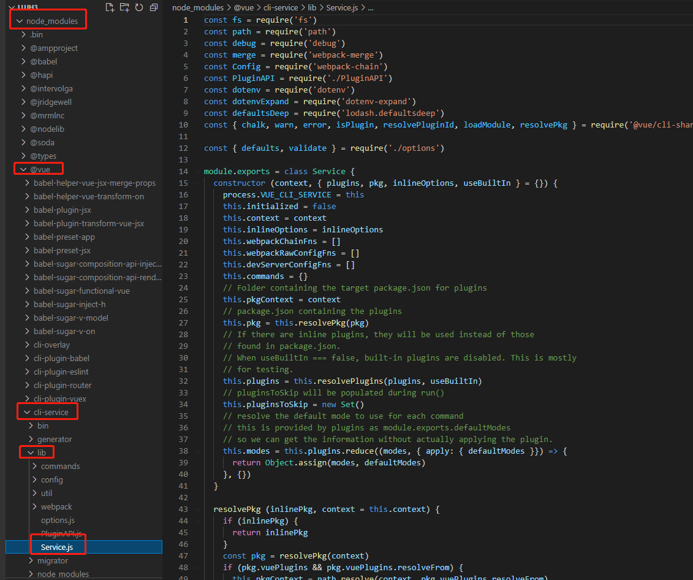Click 'VUE_CLI_SERVICE' on line 16
This screenshot has height=580, width=693.
tap(296, 194)
